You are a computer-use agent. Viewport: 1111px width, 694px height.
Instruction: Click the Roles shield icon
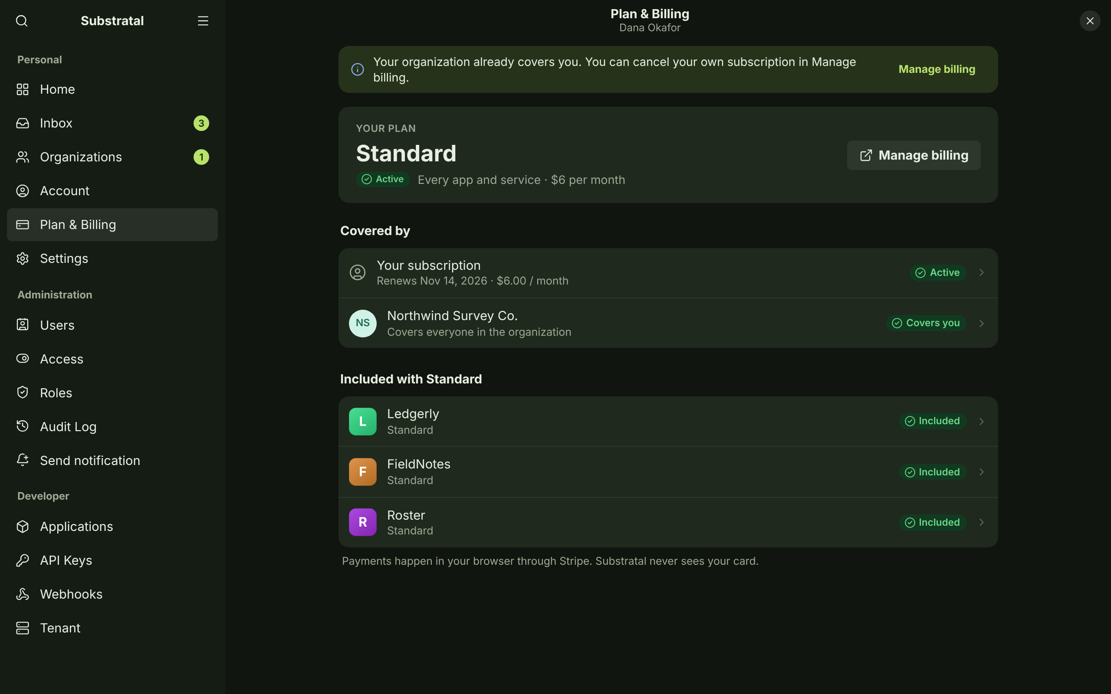[x=23, y=393]
